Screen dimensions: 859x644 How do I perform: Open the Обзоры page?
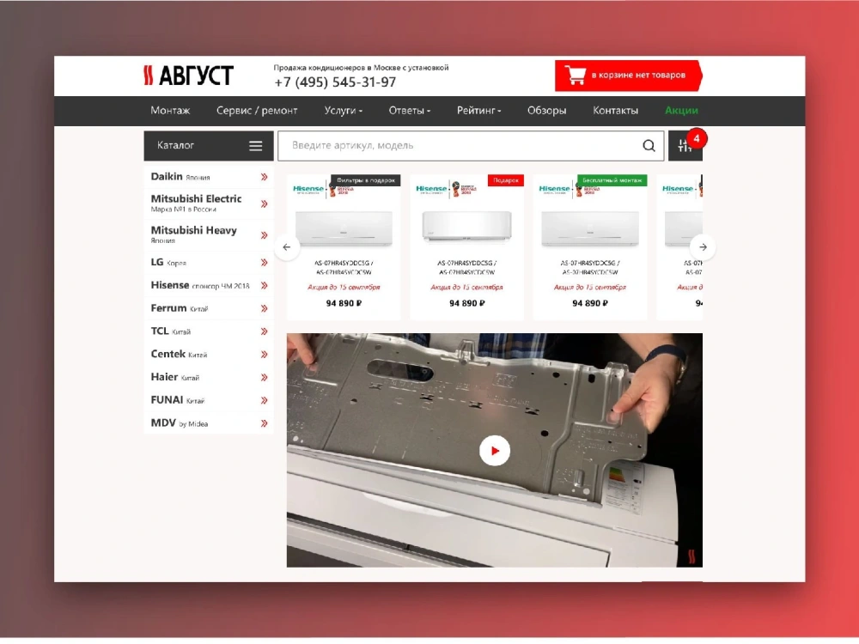tap(546, 111)
